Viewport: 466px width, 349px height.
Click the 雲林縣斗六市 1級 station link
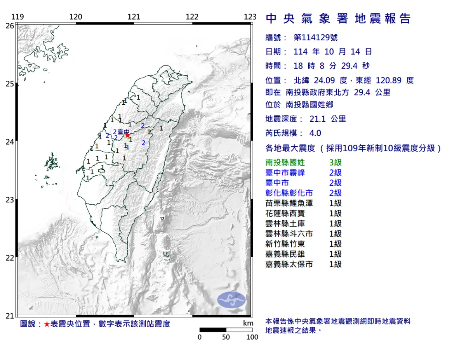304,233
